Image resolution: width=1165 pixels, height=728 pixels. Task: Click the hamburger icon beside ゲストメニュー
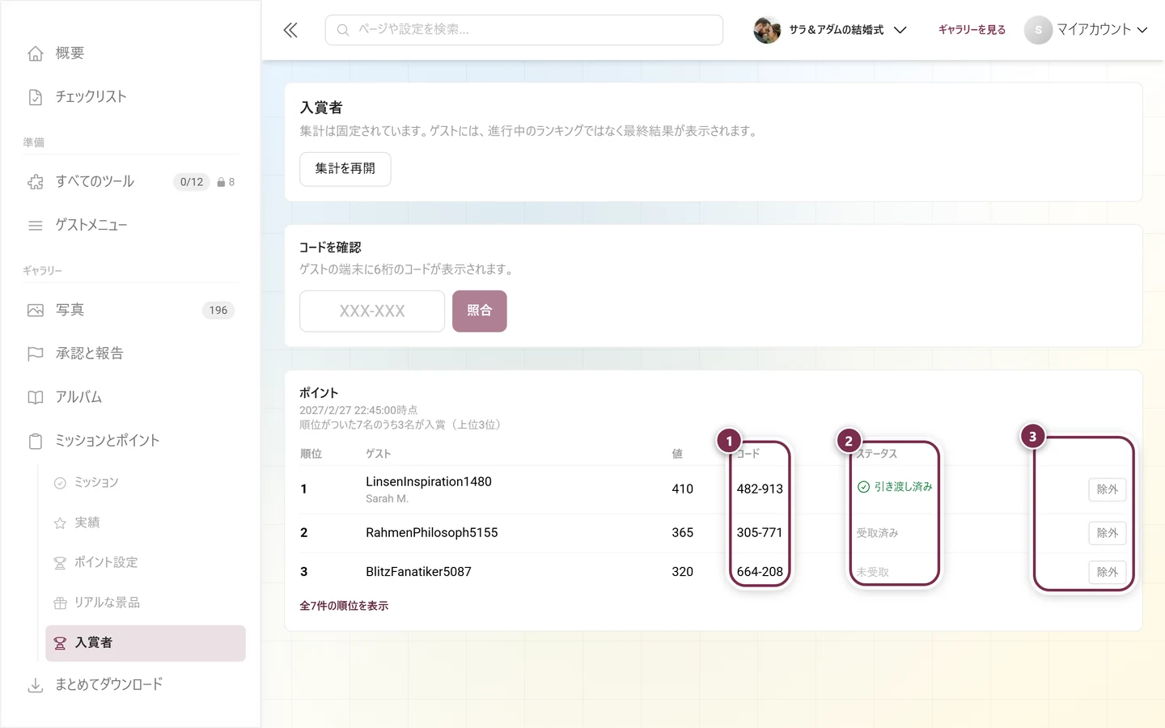pos(36,226)
